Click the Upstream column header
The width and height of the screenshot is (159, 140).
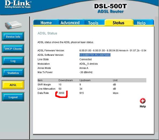[85, 80]
